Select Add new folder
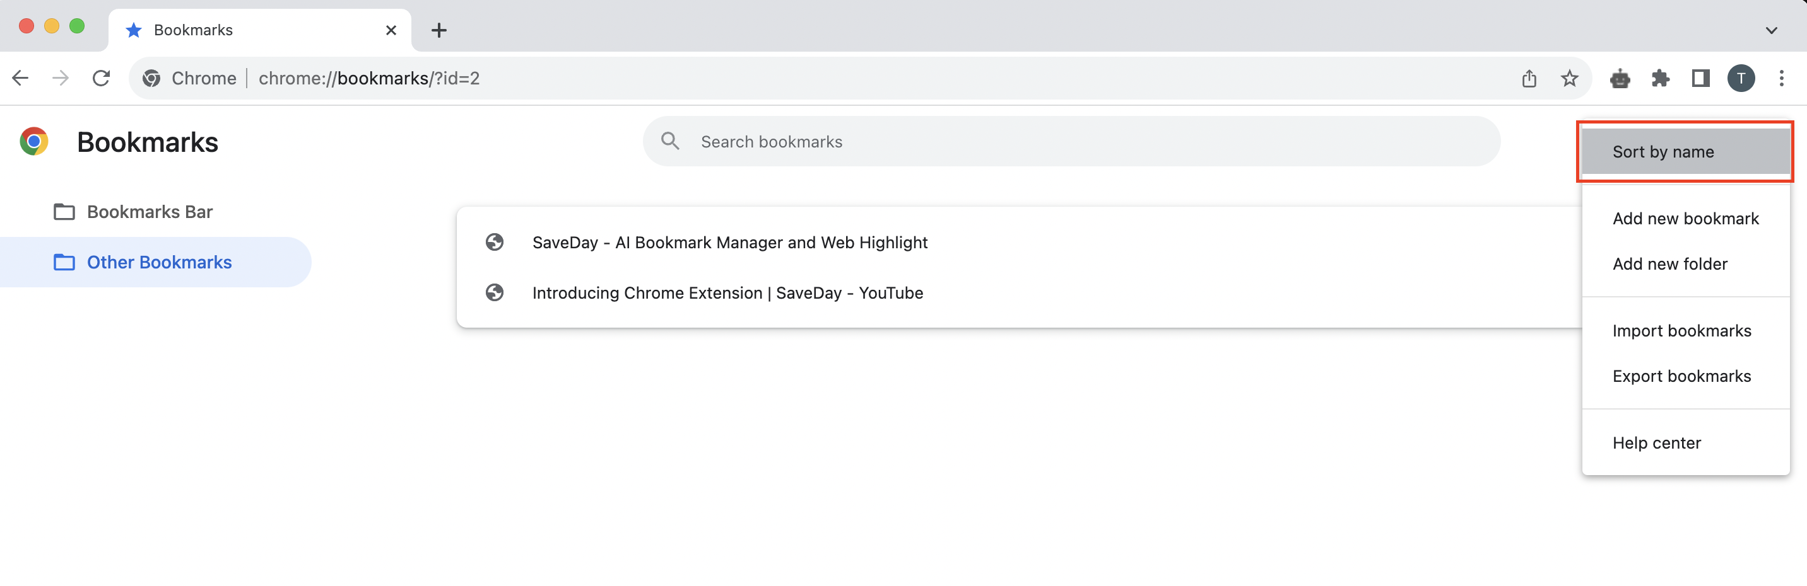This screenshot has height=586, width=1807. tap(1670, 263)
